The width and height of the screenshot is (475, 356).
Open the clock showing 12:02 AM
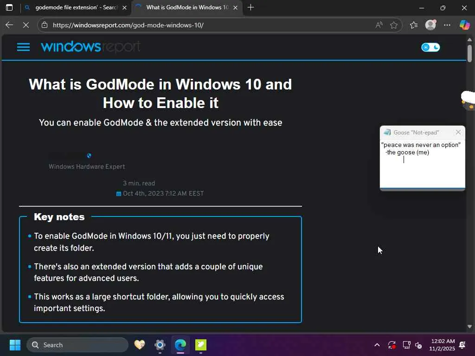(442, 345)
